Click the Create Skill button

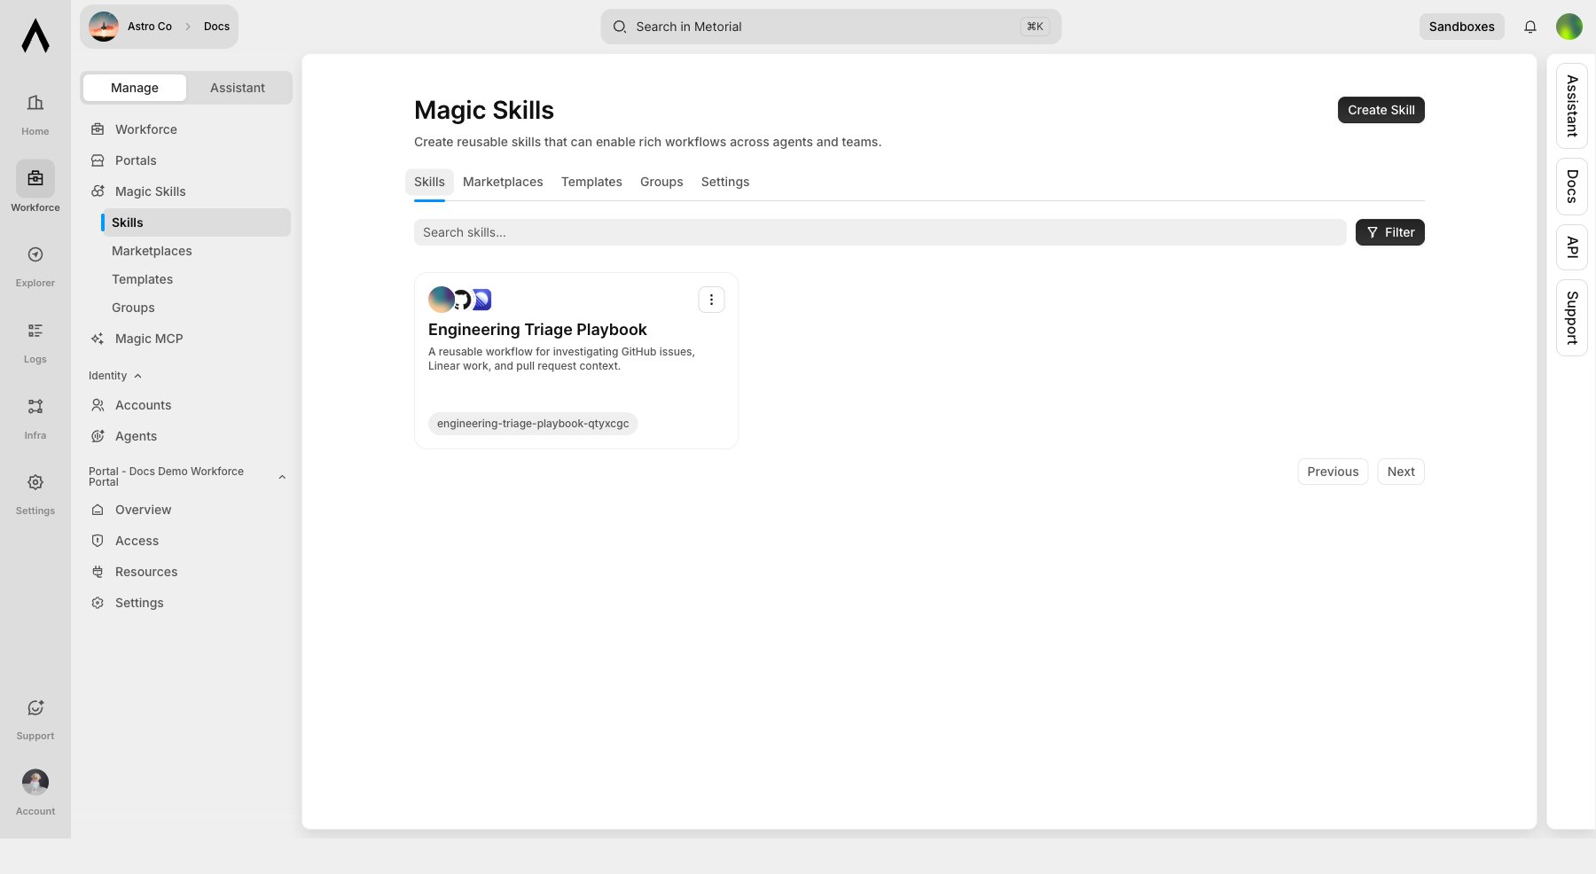pyautogui.click(x=1381, y=110)
